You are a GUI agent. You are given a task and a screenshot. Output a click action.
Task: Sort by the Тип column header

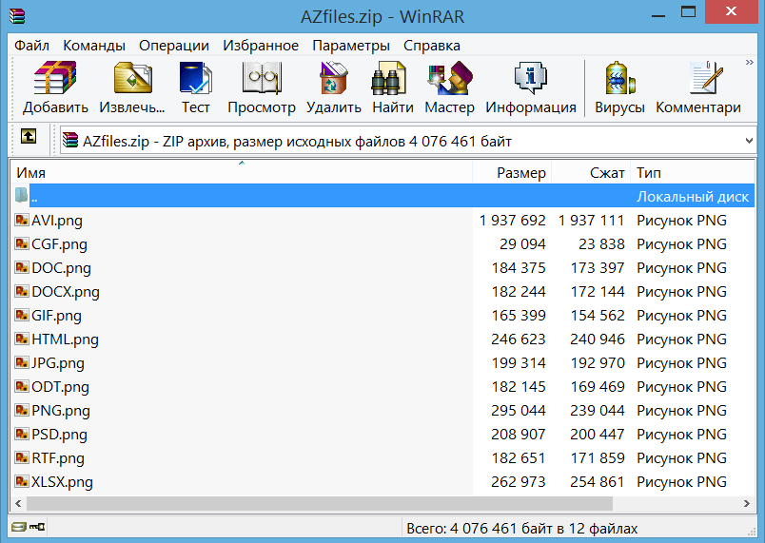[x=693, y=172]
